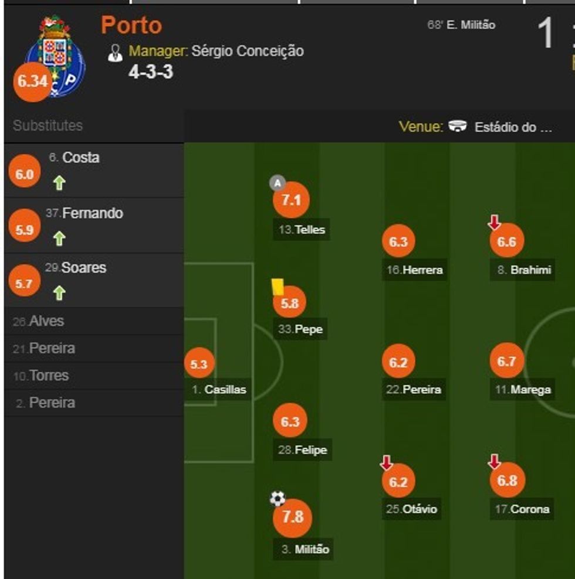Click the 68' E. Militão goal event
Image resolution: width=575 pixels, height=579 pixels.
[x=461, y=25]
